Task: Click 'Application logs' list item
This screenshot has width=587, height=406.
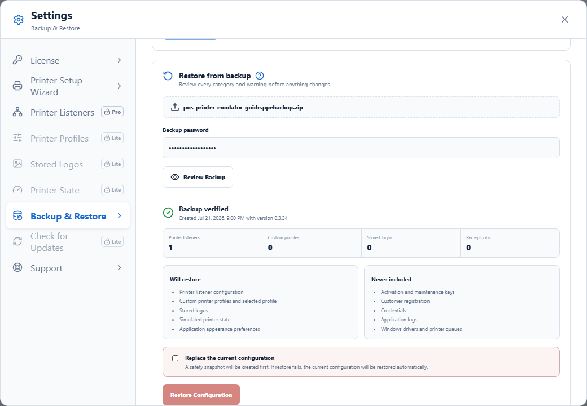Action: (x=398, y=320)
